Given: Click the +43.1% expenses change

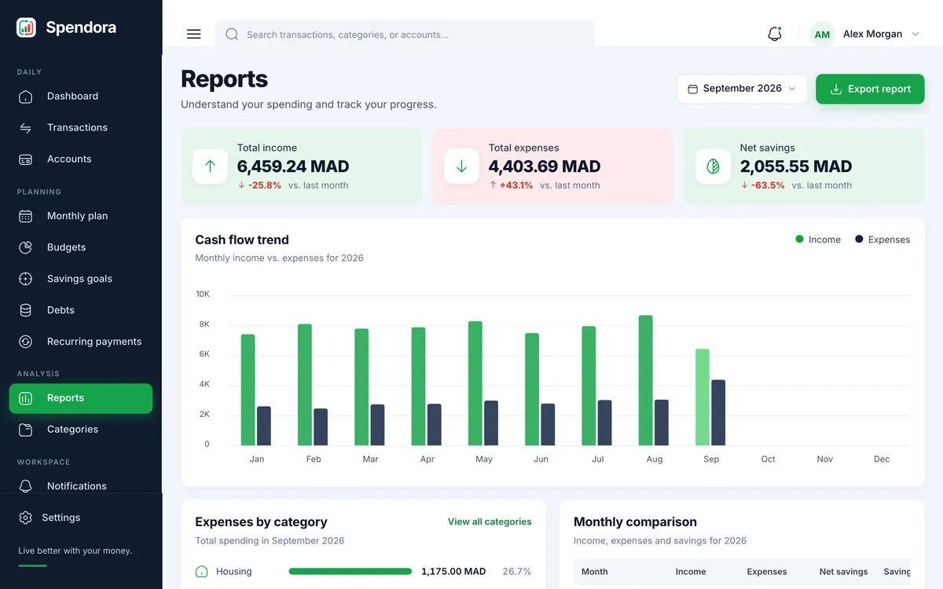Looking at the screenshot, I should 511,185.
